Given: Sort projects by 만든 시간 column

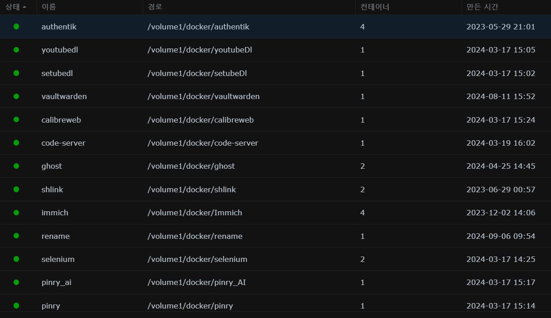Looking at the screenshot, I should click(x=483, y=7).
